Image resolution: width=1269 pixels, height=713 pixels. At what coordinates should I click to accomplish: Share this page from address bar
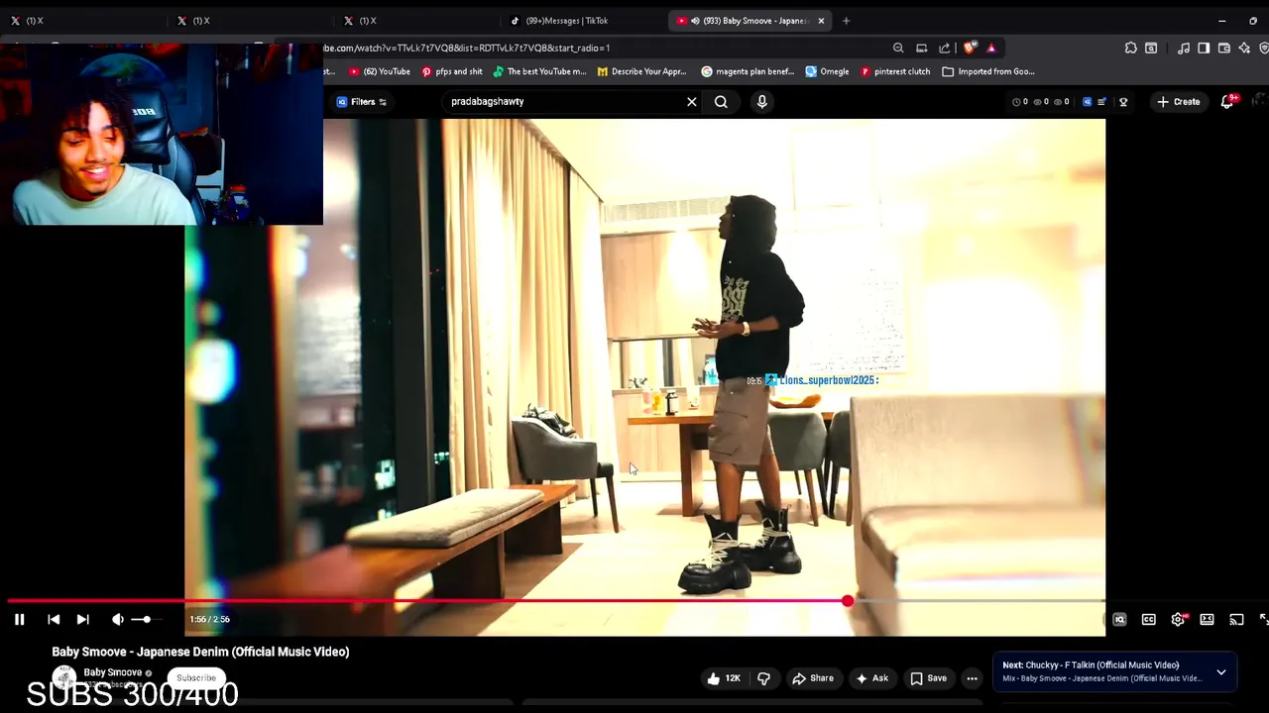(944, 48)
